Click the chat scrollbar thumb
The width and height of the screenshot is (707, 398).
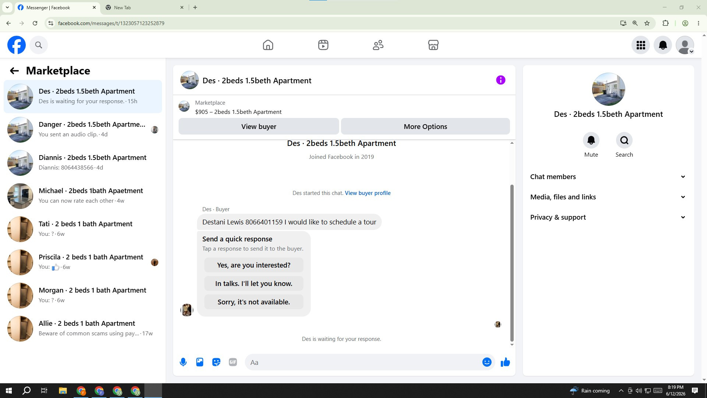tap(512, 263)
